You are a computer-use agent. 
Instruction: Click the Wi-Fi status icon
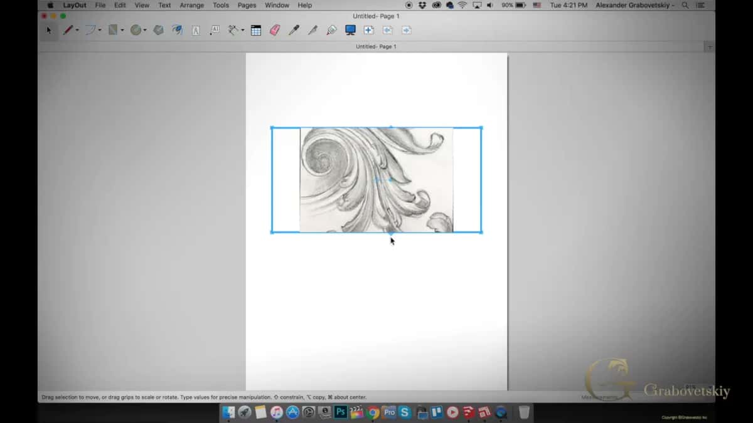[462, 5]
